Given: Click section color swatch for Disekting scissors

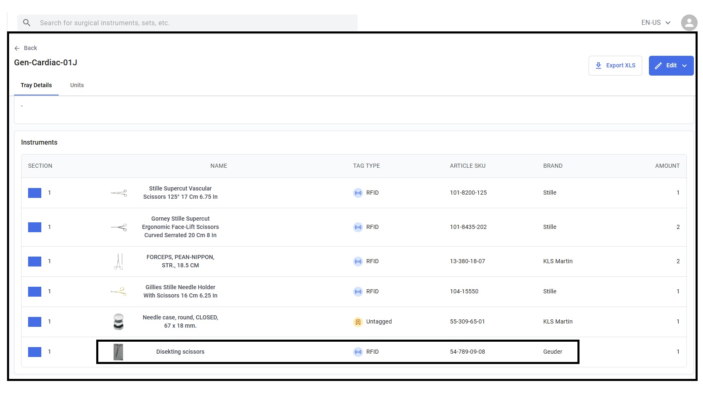Looking at the screenshot, I should (35, 352).
